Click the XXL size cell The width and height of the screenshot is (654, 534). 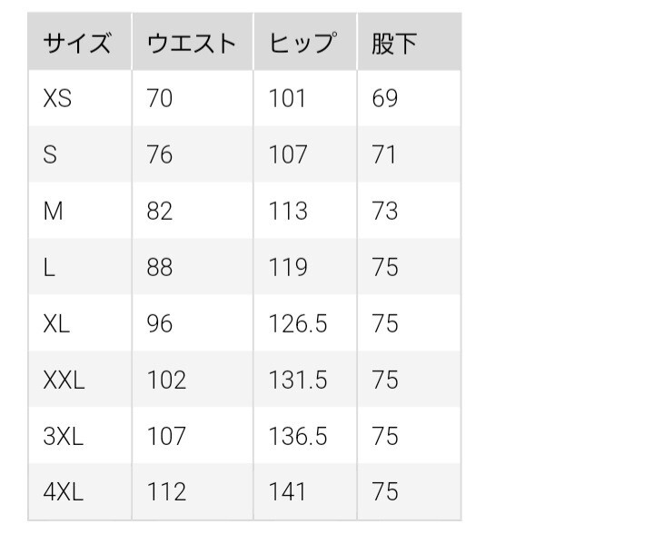coord(64,380)
